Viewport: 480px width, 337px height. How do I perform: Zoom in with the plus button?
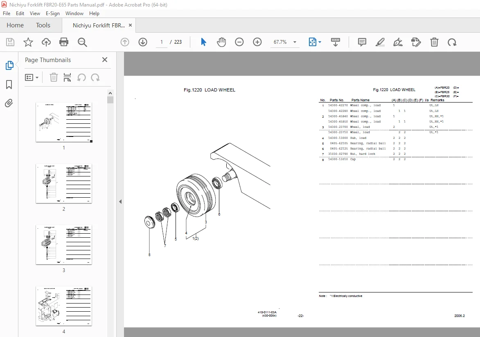pyautogui.click(x=257, y=42)
